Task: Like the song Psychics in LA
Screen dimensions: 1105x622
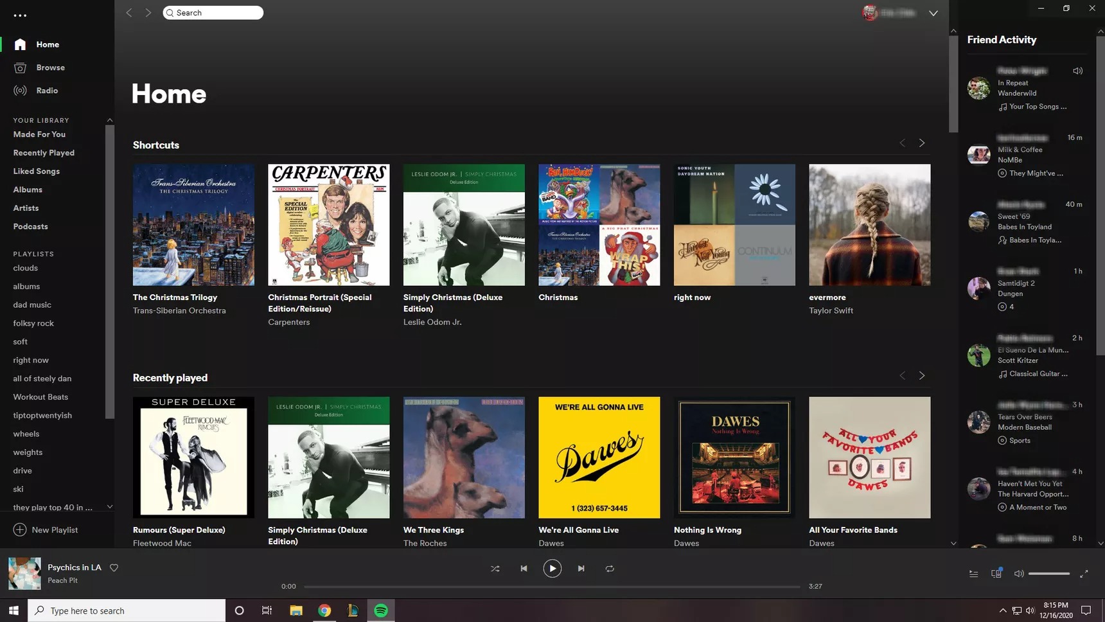Action: tap(114, 567)
